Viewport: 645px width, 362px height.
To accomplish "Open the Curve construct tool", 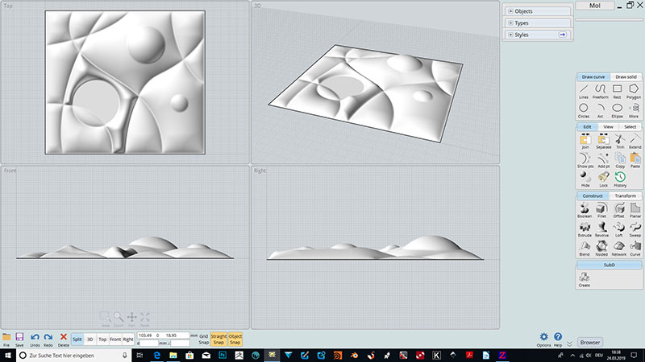I will tap(635, 249).
